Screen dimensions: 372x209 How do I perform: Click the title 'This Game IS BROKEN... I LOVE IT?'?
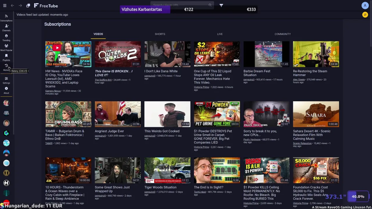[114, 73]
